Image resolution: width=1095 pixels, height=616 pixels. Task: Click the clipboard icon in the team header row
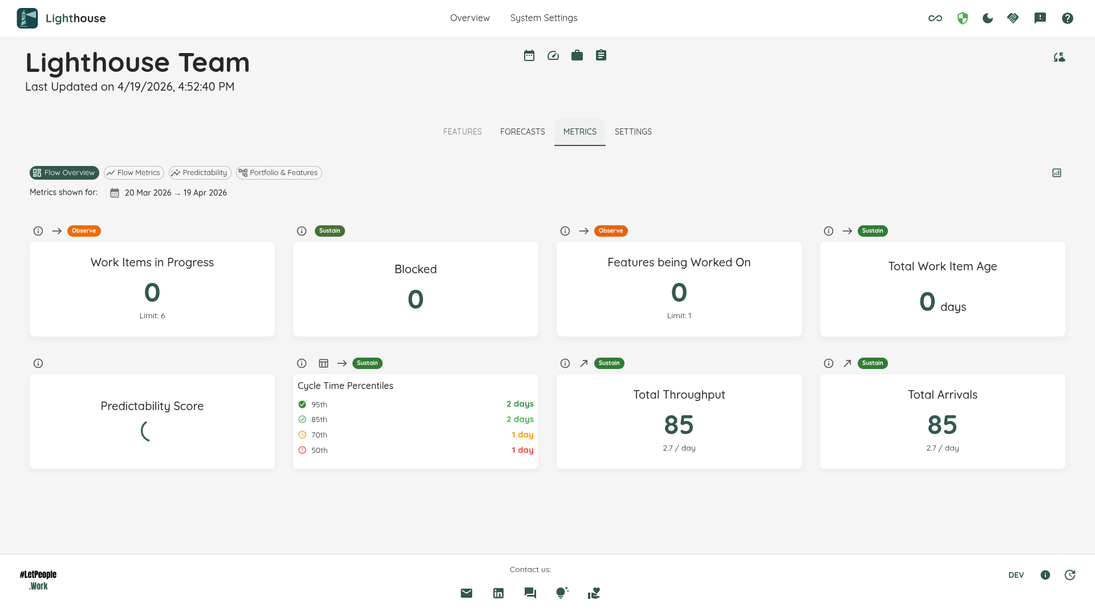[601, 55]
